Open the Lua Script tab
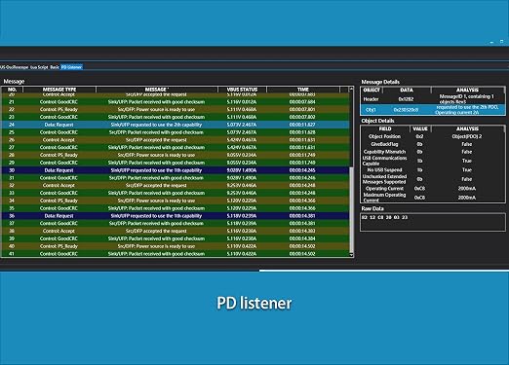Viewport: 509px width, 365px height. (39, 67)
